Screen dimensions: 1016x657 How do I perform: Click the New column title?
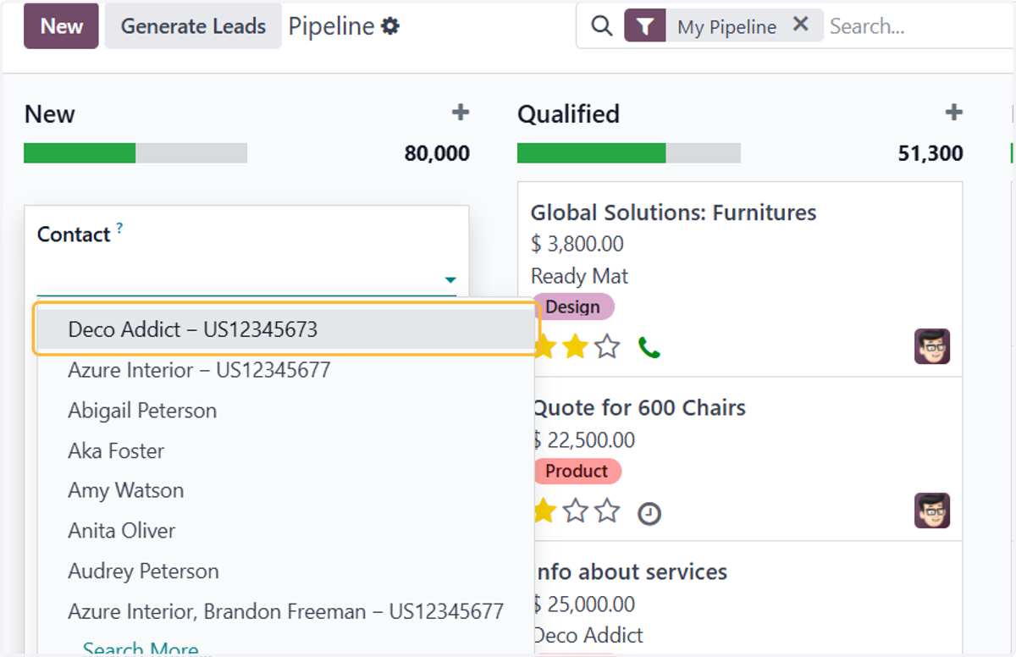pos(49,114)
